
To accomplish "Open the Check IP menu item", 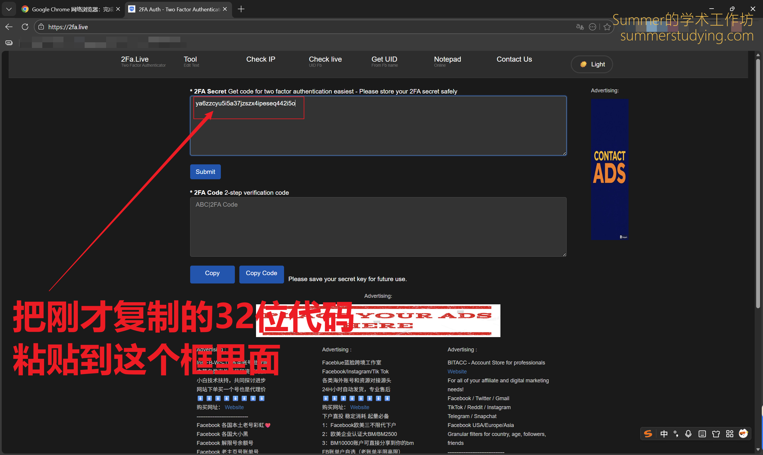I will (x=260, y=60).
